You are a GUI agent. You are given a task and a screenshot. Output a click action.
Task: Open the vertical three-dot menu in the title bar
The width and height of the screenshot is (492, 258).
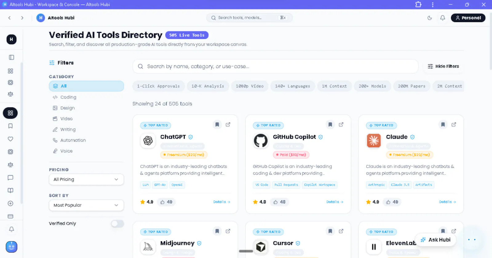tap(433, 5)
